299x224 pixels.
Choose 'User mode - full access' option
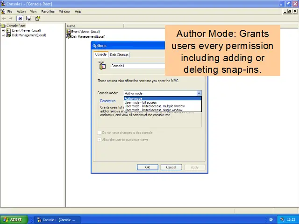point(141,102)
